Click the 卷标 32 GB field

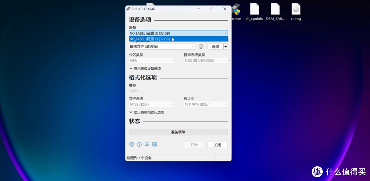point(178,91)
